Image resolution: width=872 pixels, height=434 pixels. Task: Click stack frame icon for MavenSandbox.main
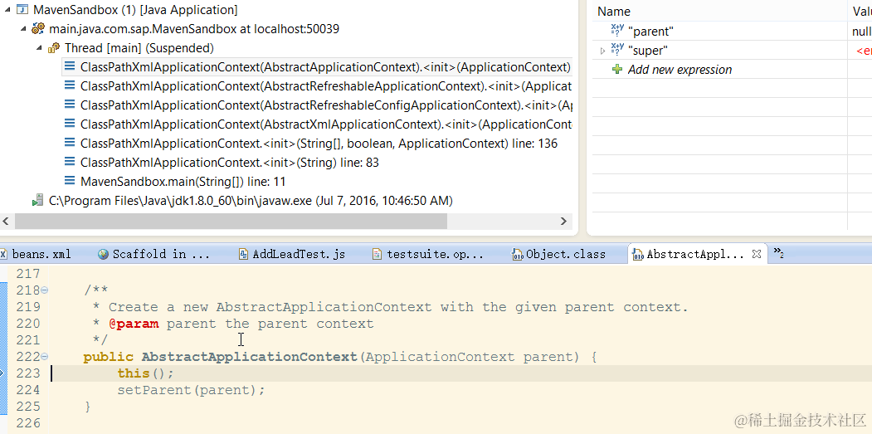(x=70, y=181)
